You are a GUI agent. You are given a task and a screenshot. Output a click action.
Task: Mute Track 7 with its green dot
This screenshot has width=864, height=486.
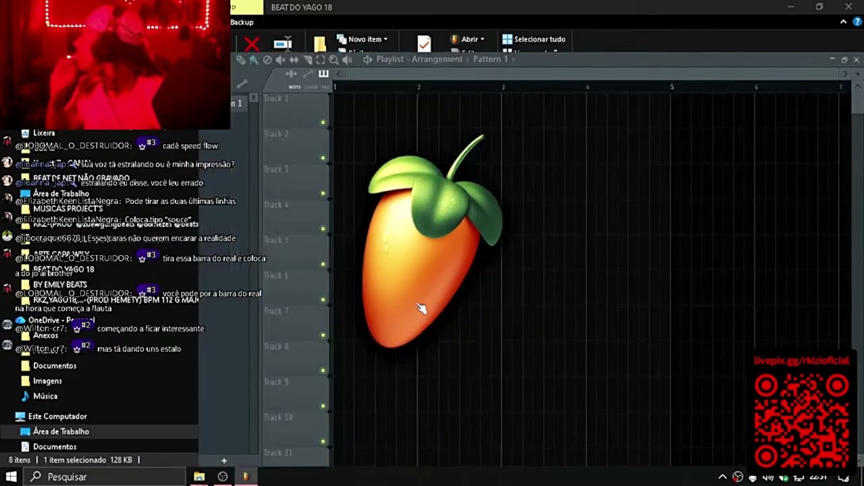tap(323, 335)
